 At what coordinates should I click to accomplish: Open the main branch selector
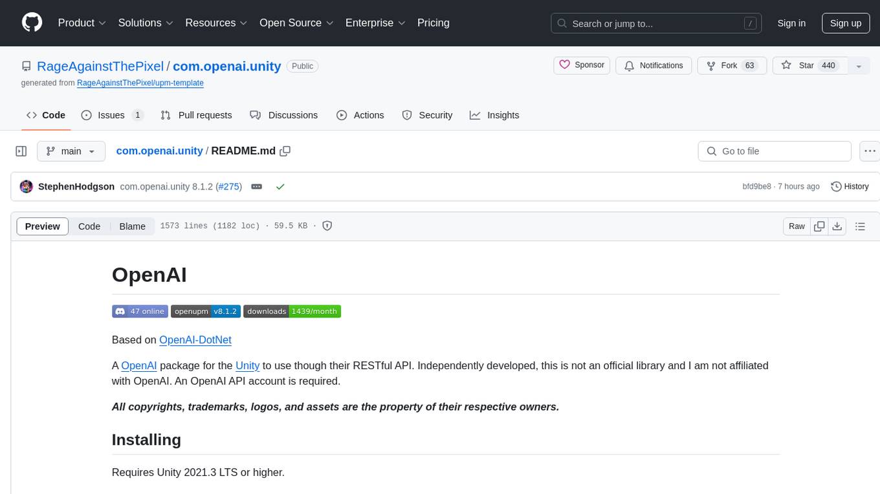(x=71, y=151)
